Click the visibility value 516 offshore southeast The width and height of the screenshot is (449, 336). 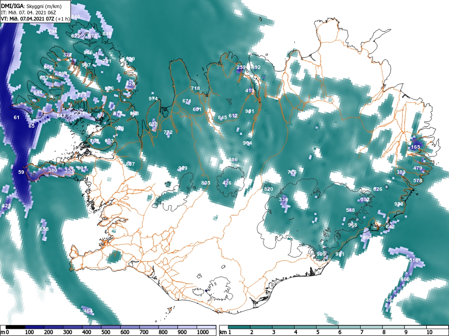point(414,260)
